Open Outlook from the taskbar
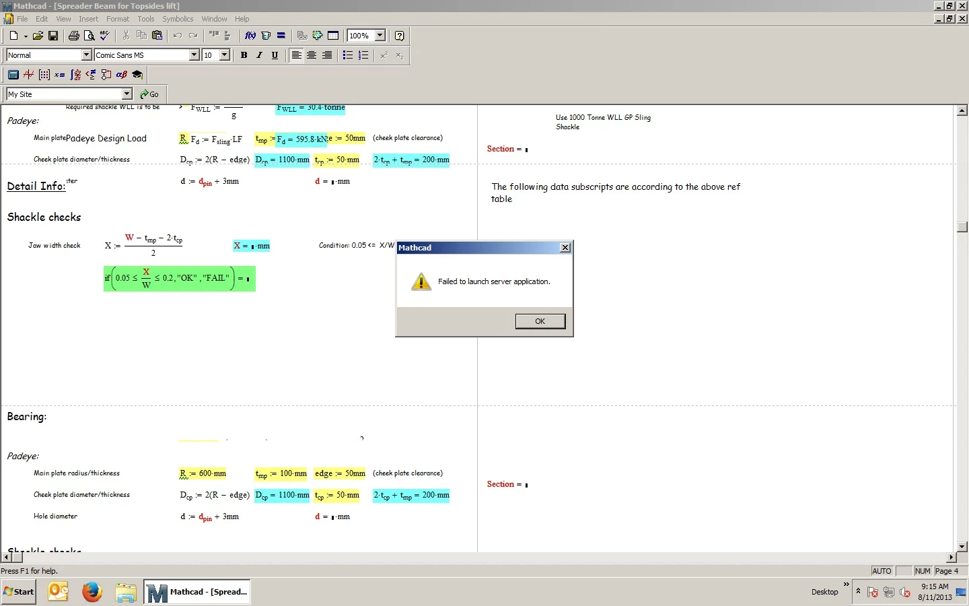 coord(59,592)
